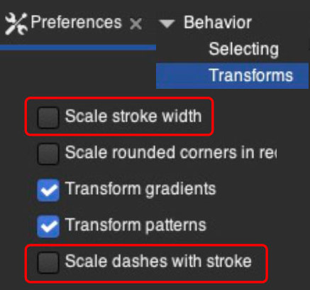
Task: Switch to the Preferences tab label
Action: 76,23
